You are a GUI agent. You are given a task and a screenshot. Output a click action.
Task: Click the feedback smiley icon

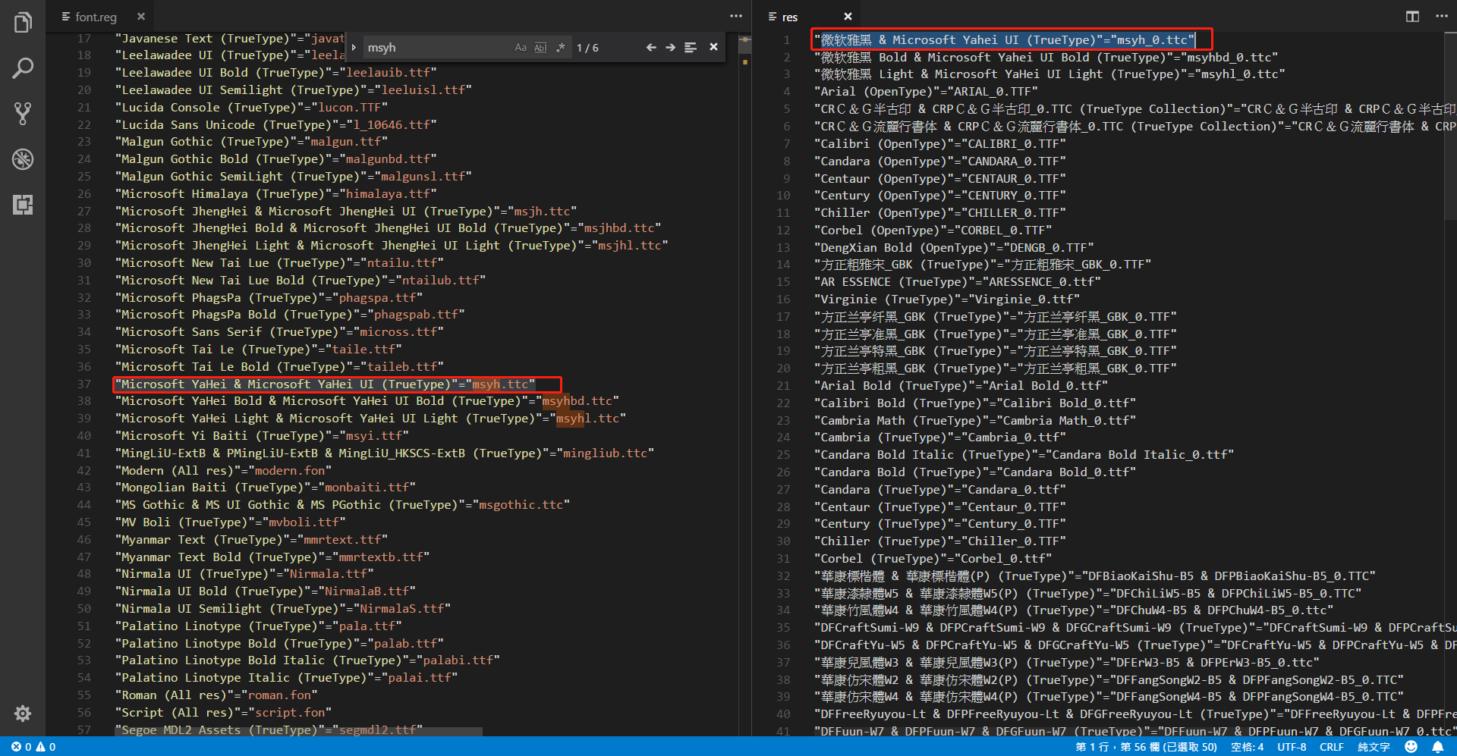(x=1411, y=747)
